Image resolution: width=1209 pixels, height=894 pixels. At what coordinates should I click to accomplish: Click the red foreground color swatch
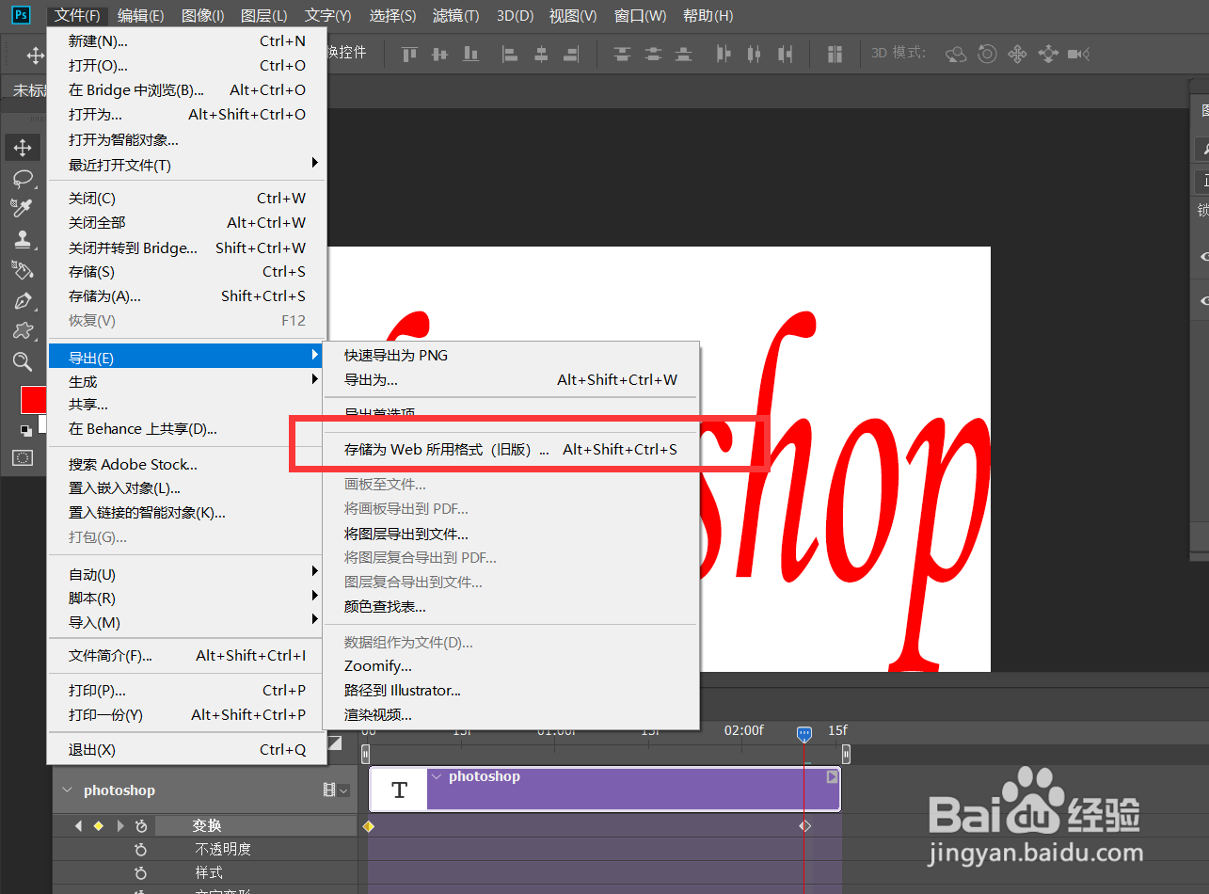[x=34, y=400]
